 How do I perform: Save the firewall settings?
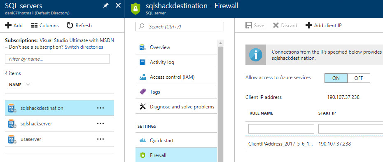click(255, 26)
